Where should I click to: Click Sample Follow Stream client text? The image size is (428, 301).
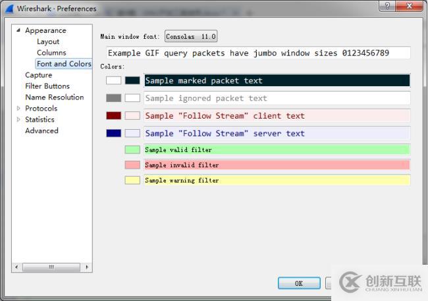tap(277, 115)
